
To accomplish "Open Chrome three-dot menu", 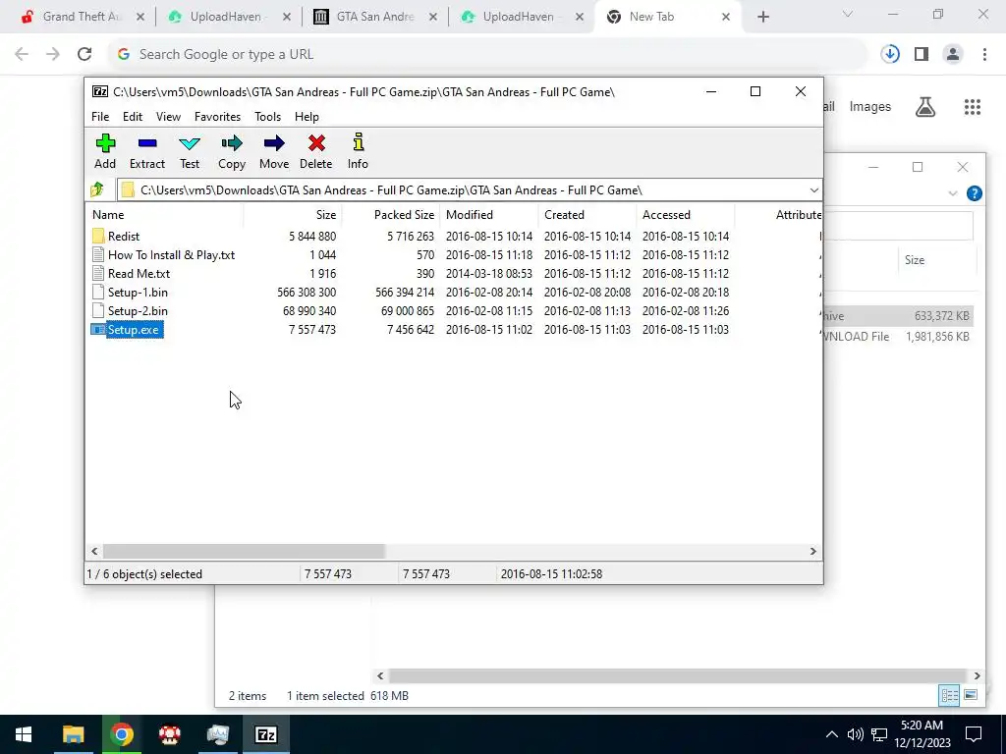I will (984, 54).
